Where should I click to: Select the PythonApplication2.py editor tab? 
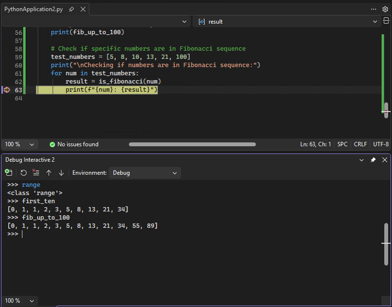click(33, 10)
